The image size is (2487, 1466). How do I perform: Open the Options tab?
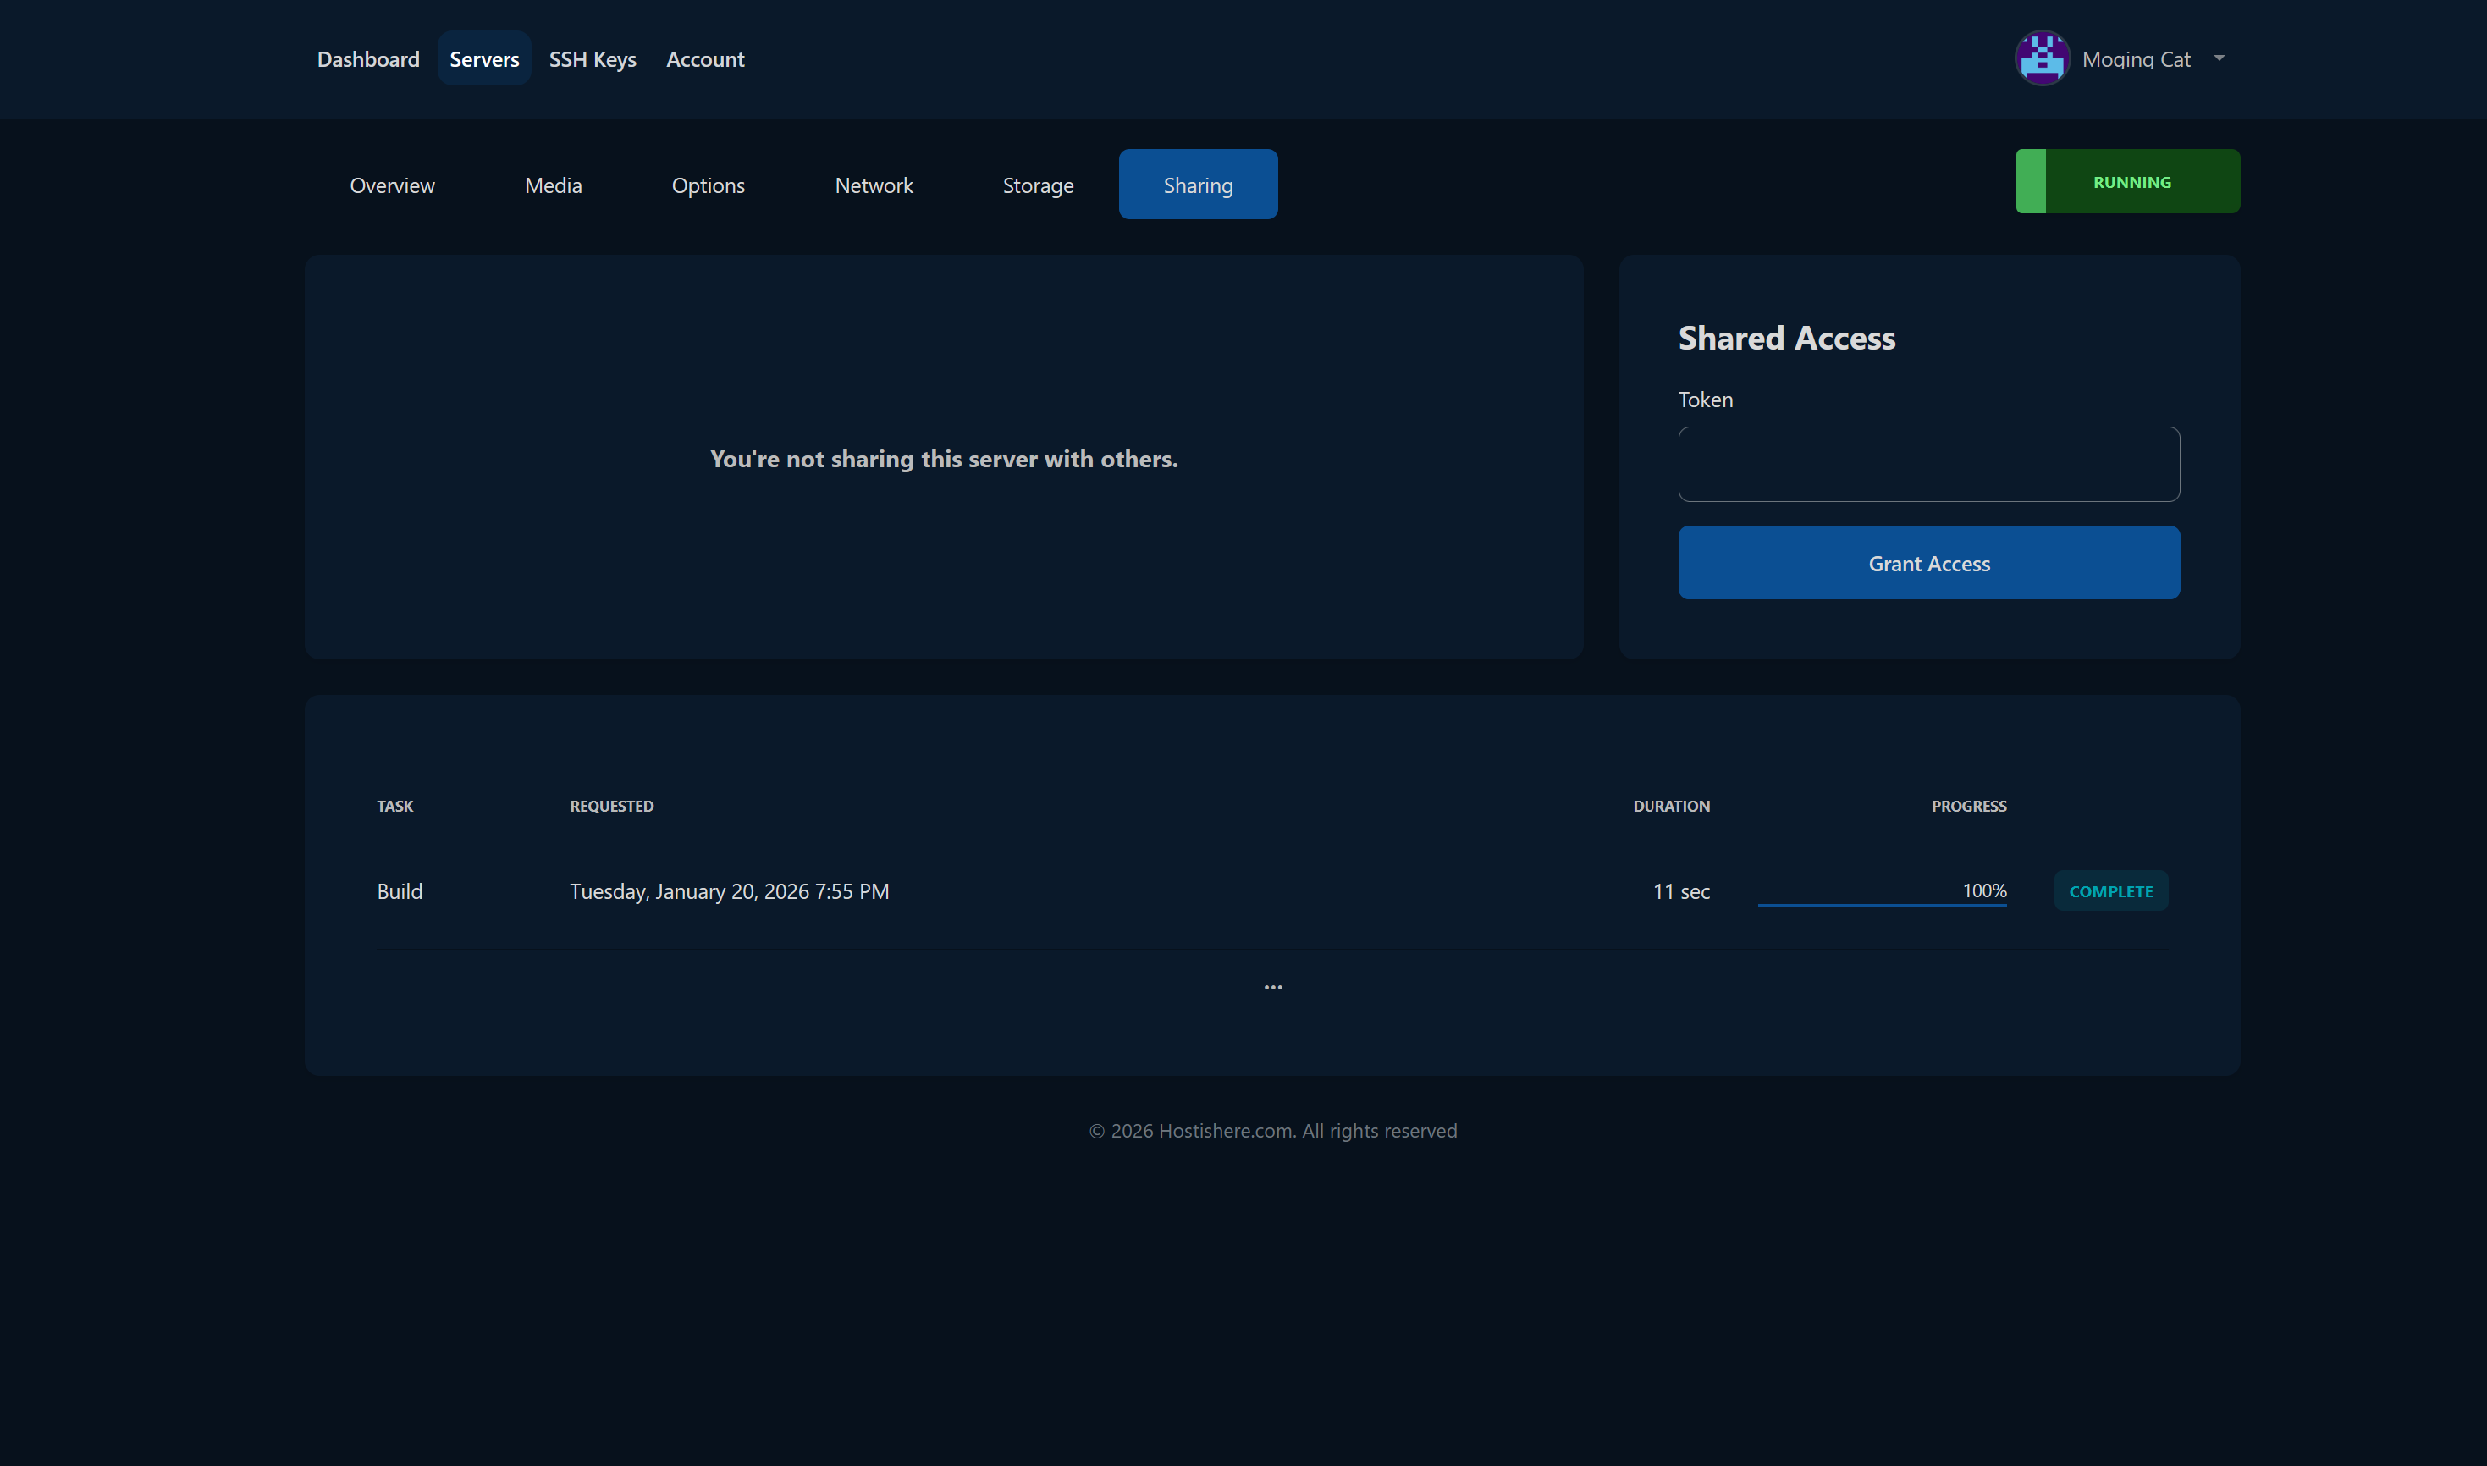(709, 185)
